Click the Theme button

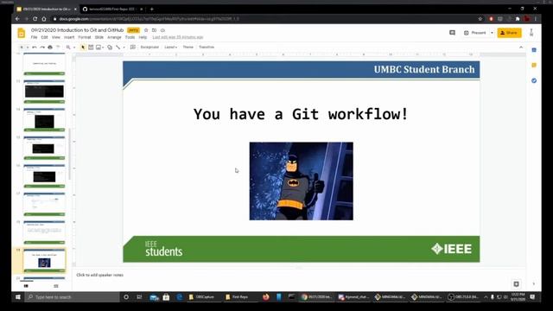[188, 48]
